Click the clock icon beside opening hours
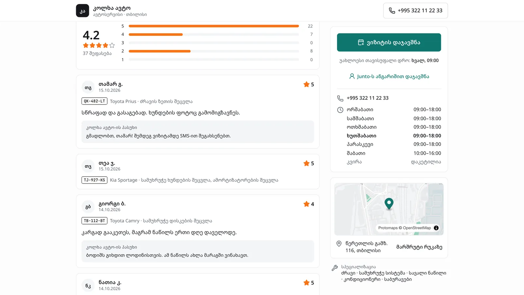 tap(340, 110)
